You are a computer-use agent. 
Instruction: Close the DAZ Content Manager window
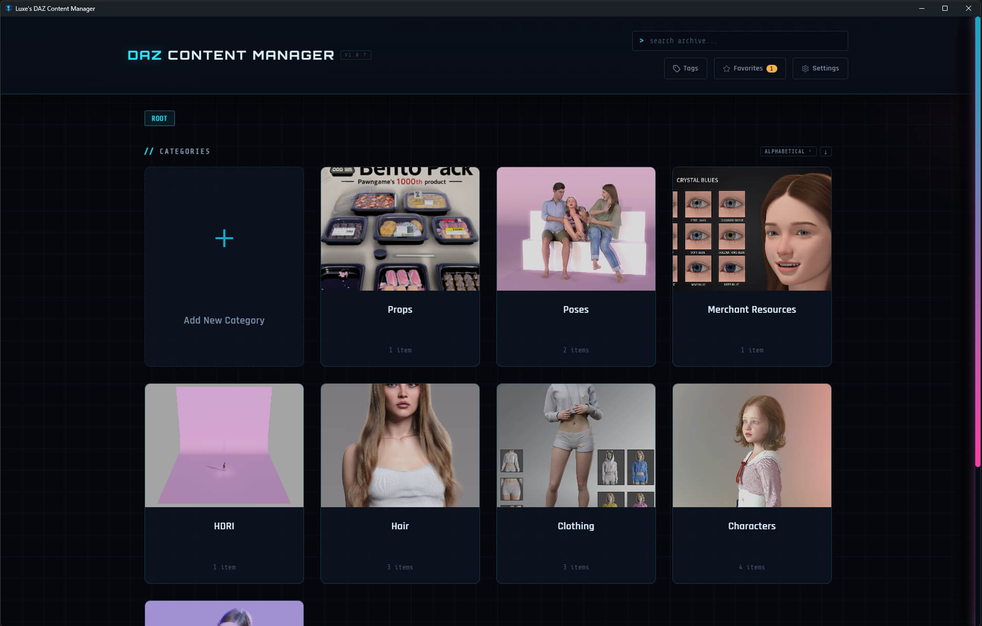tap(969, 8)
